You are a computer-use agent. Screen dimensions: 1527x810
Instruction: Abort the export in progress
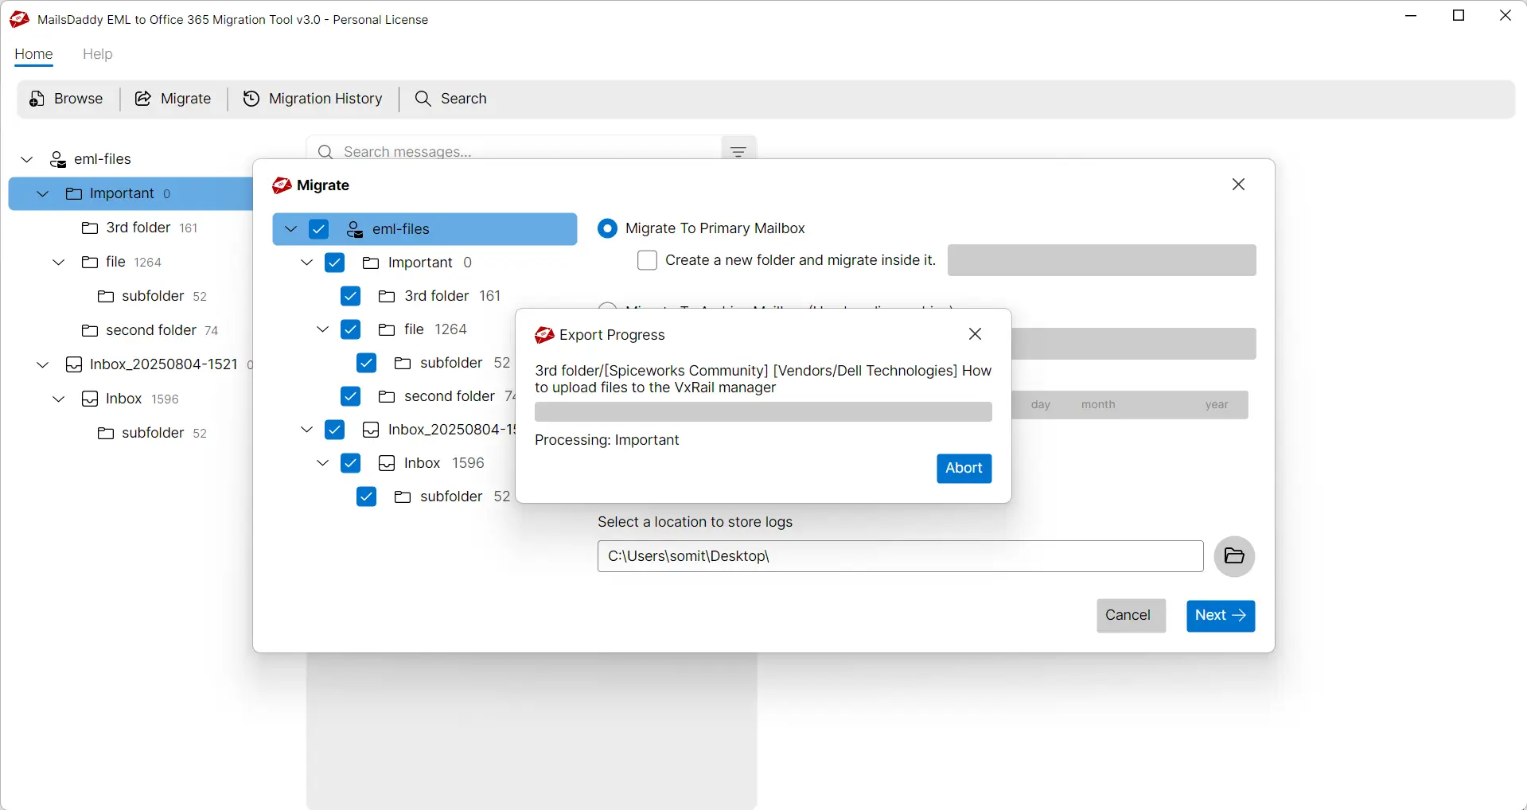pyautogui.click(x=963, y=469)
